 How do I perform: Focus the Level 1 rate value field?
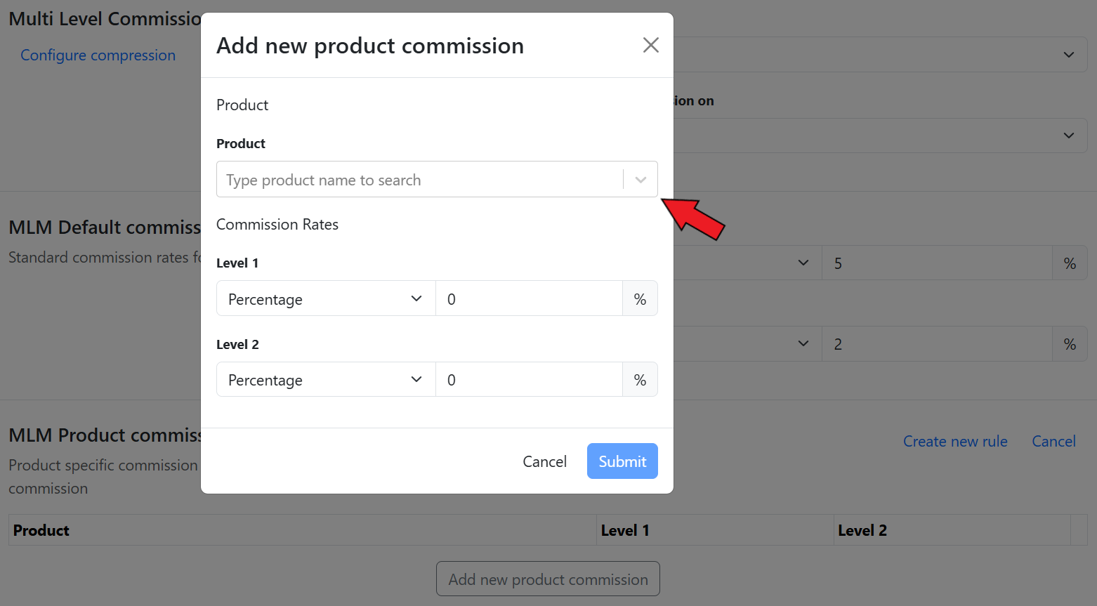pos(528,299)
